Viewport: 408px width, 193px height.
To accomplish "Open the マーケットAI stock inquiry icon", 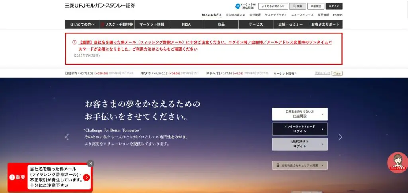I will [237, 6].
